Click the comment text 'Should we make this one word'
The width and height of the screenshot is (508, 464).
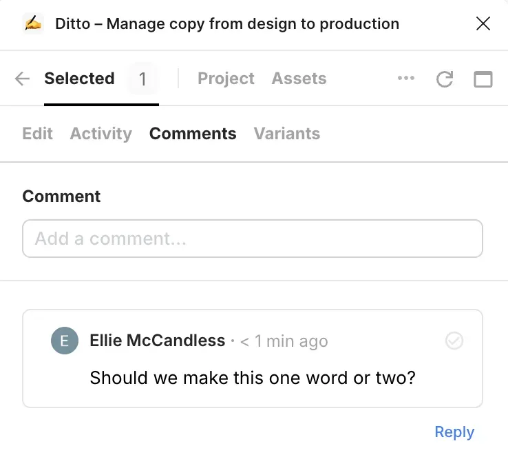[x=215, y=378]
